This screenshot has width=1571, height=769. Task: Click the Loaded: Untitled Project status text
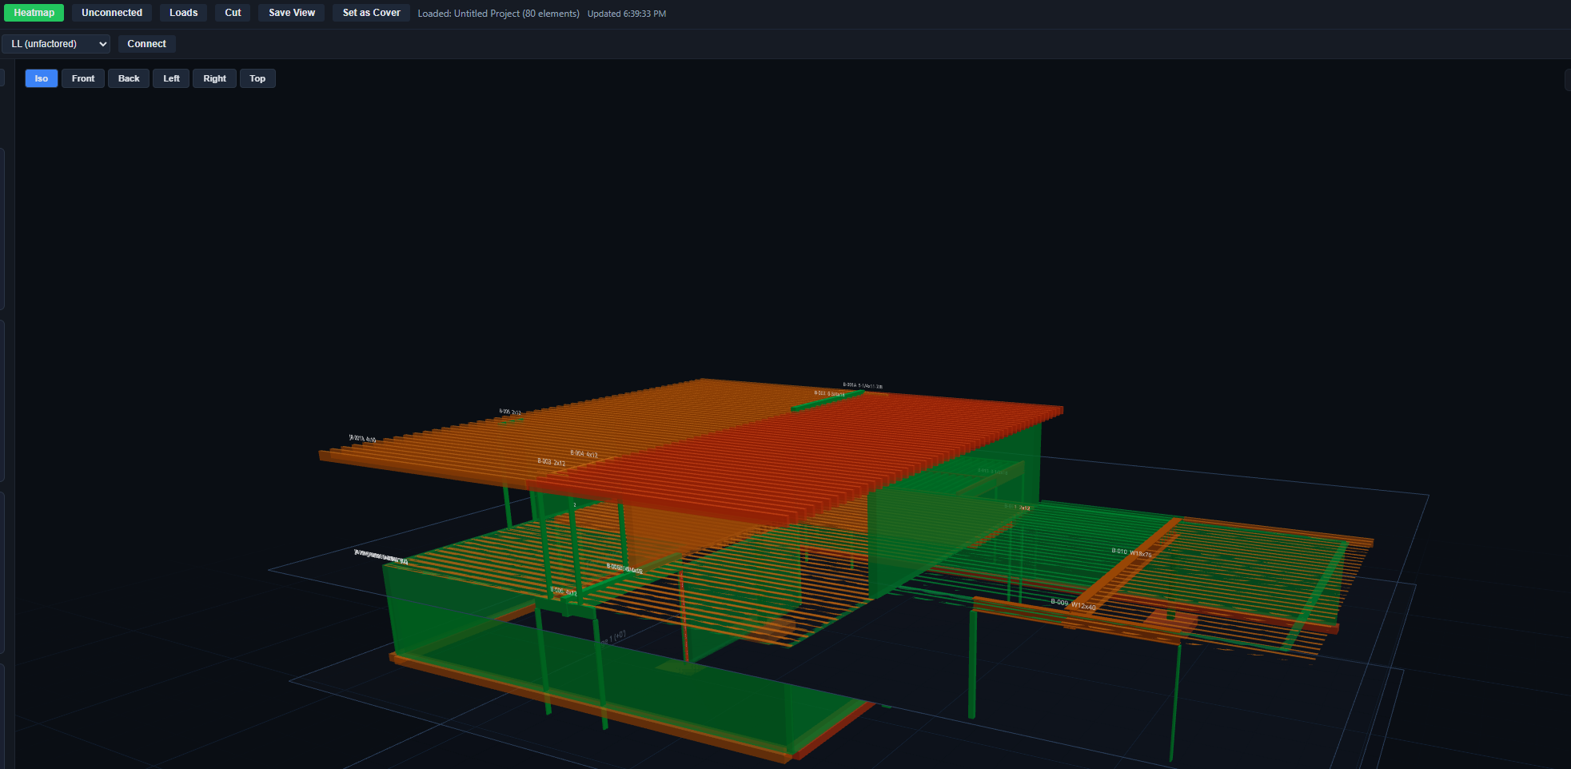(x=498, y=14)
